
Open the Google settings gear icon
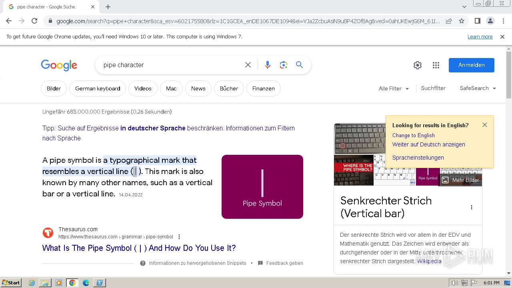(x=418, y=65)
